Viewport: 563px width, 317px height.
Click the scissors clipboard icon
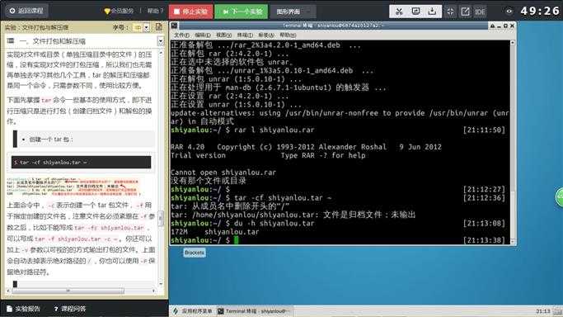pos(399,12)
